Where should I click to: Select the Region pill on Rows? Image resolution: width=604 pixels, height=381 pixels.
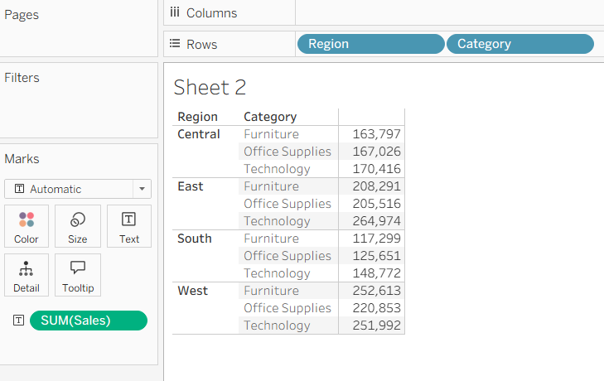[x=370, y=44]
